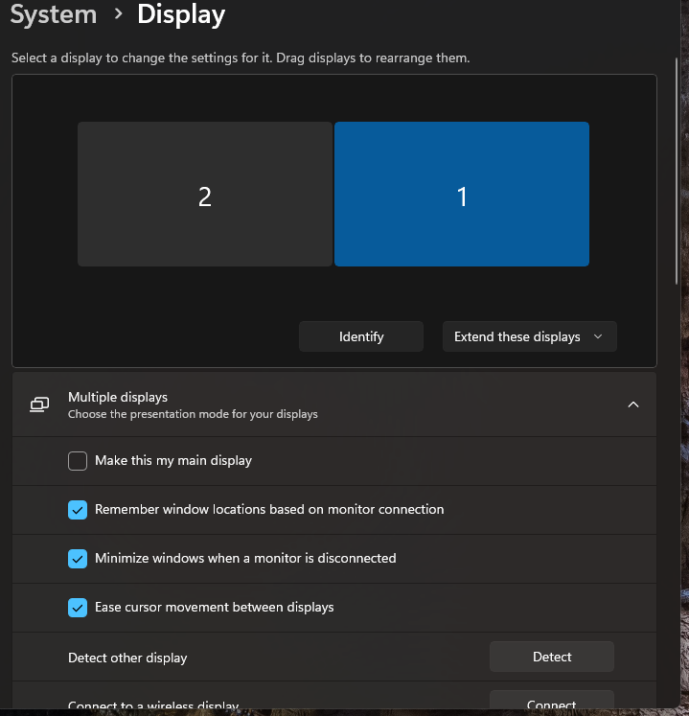Go back to System via breadcrumb
Screen dimensions: 689x716
tap(53, 14)
